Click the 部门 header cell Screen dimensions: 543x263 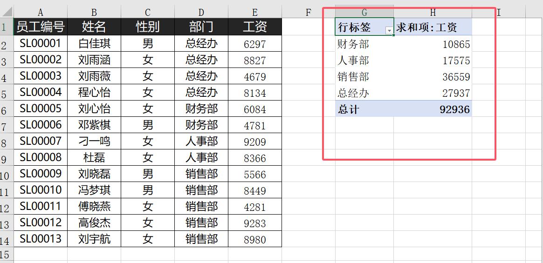(x=201, y=27)
